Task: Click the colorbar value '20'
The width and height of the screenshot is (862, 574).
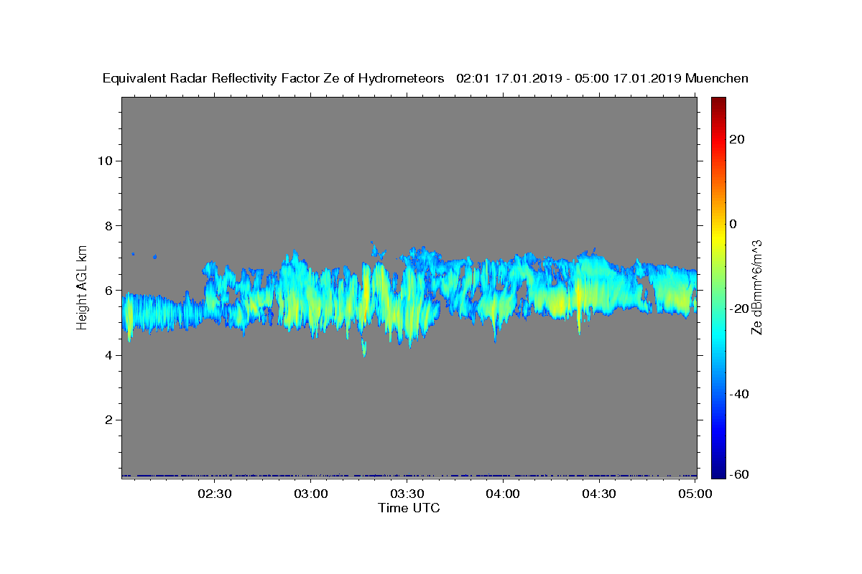Action: (736, 139)
